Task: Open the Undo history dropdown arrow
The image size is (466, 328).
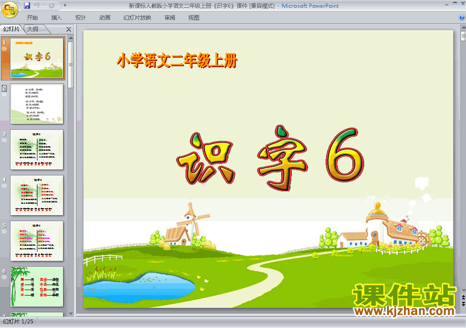Action: coord(43,5)
